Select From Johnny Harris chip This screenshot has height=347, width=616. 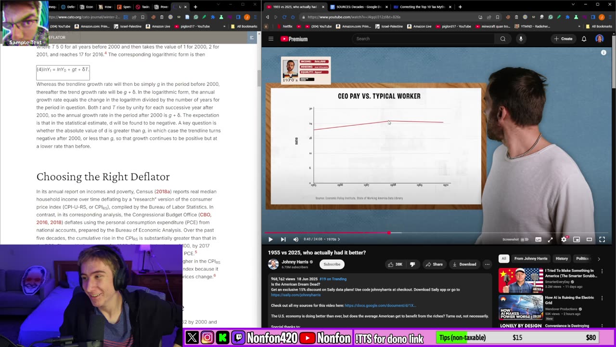click(x=531, y=259)
